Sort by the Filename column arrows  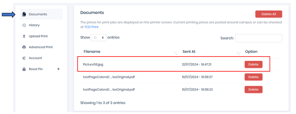pyautogui.click(x=176, y=53)
